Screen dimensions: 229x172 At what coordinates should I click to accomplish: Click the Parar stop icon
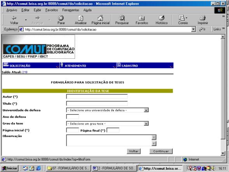coord(61,18)
